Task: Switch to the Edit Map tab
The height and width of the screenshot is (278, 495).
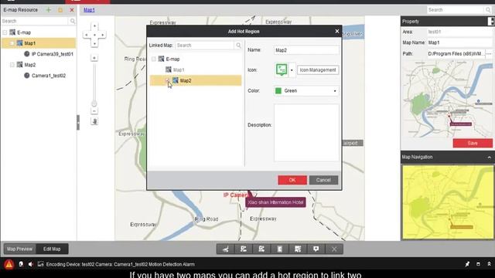Action: (x=52, y=249)
